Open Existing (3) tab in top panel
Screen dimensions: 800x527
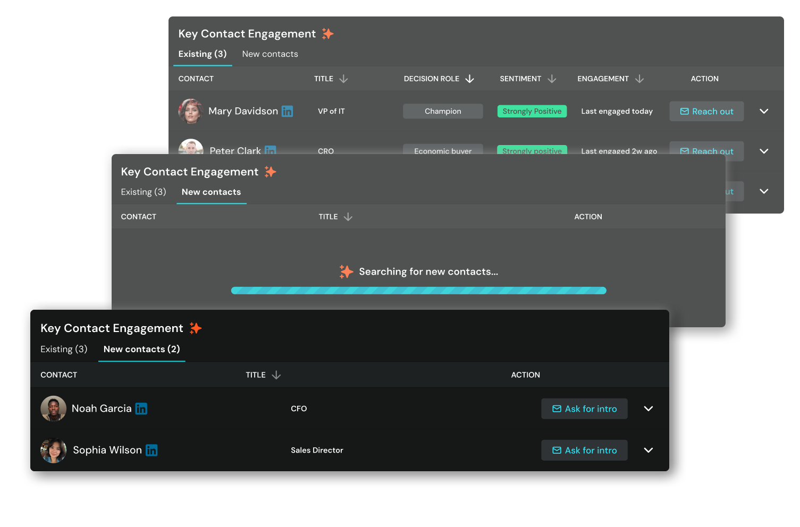203,54
